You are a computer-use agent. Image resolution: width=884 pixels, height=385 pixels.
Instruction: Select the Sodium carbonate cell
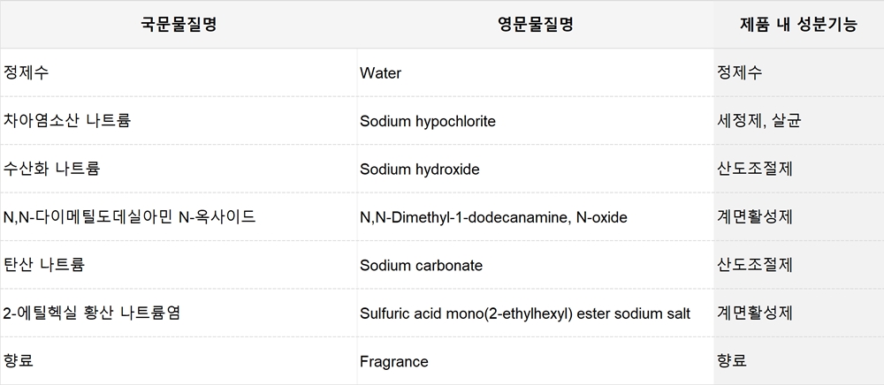click(x=536, y=265)
